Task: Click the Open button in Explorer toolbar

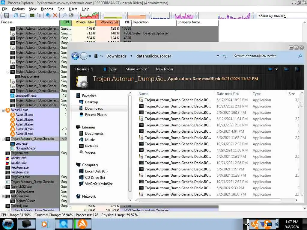Action: tap(110, 69)
